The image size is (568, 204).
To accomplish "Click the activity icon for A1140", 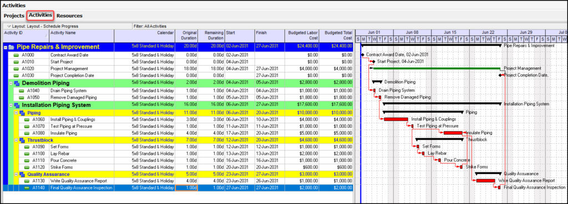I will click(x=27, y=188).
